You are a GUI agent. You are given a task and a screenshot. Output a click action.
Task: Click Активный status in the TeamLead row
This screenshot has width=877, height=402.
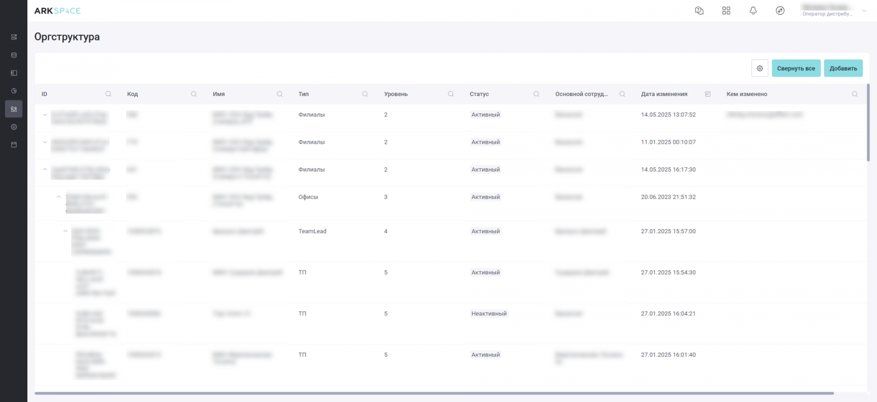486,231
